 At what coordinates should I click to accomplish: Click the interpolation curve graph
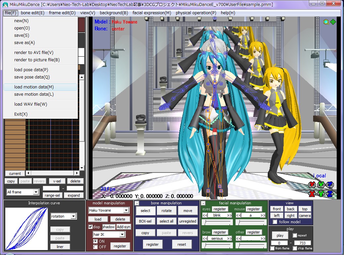click(26, 229)
